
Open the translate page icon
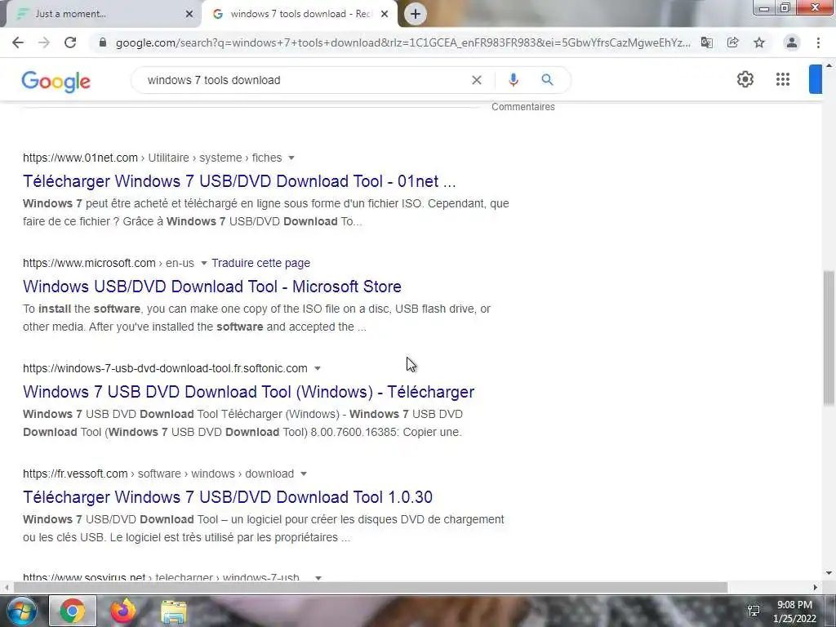707,42
